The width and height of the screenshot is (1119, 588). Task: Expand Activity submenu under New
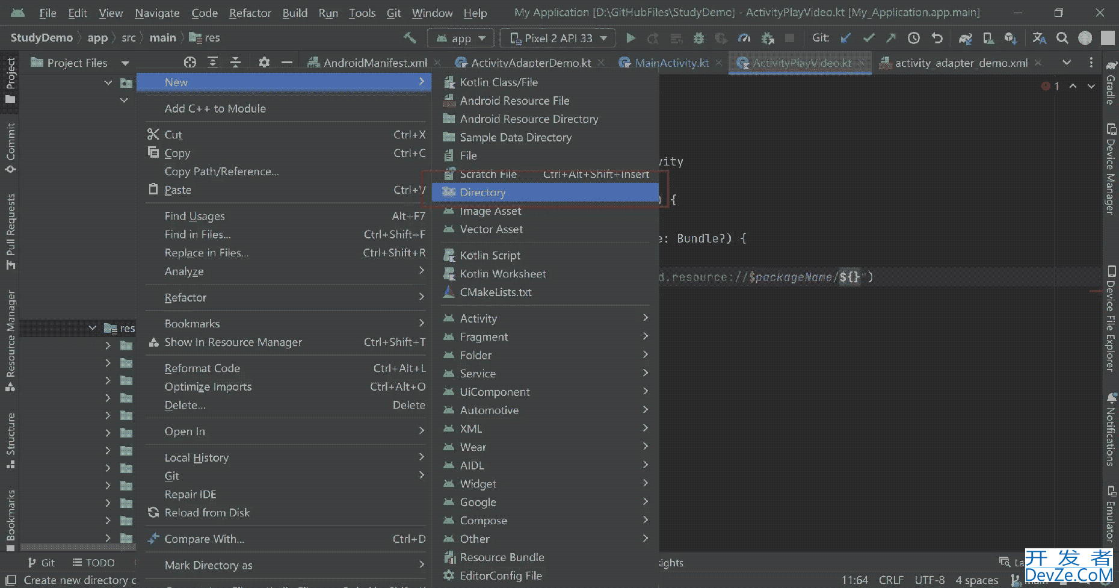(x=546, y=318)
